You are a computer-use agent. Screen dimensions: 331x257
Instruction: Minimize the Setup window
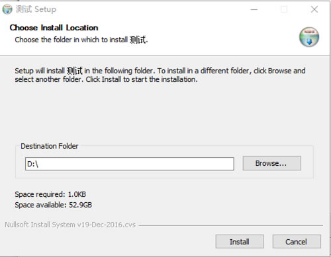pos(254,9)
